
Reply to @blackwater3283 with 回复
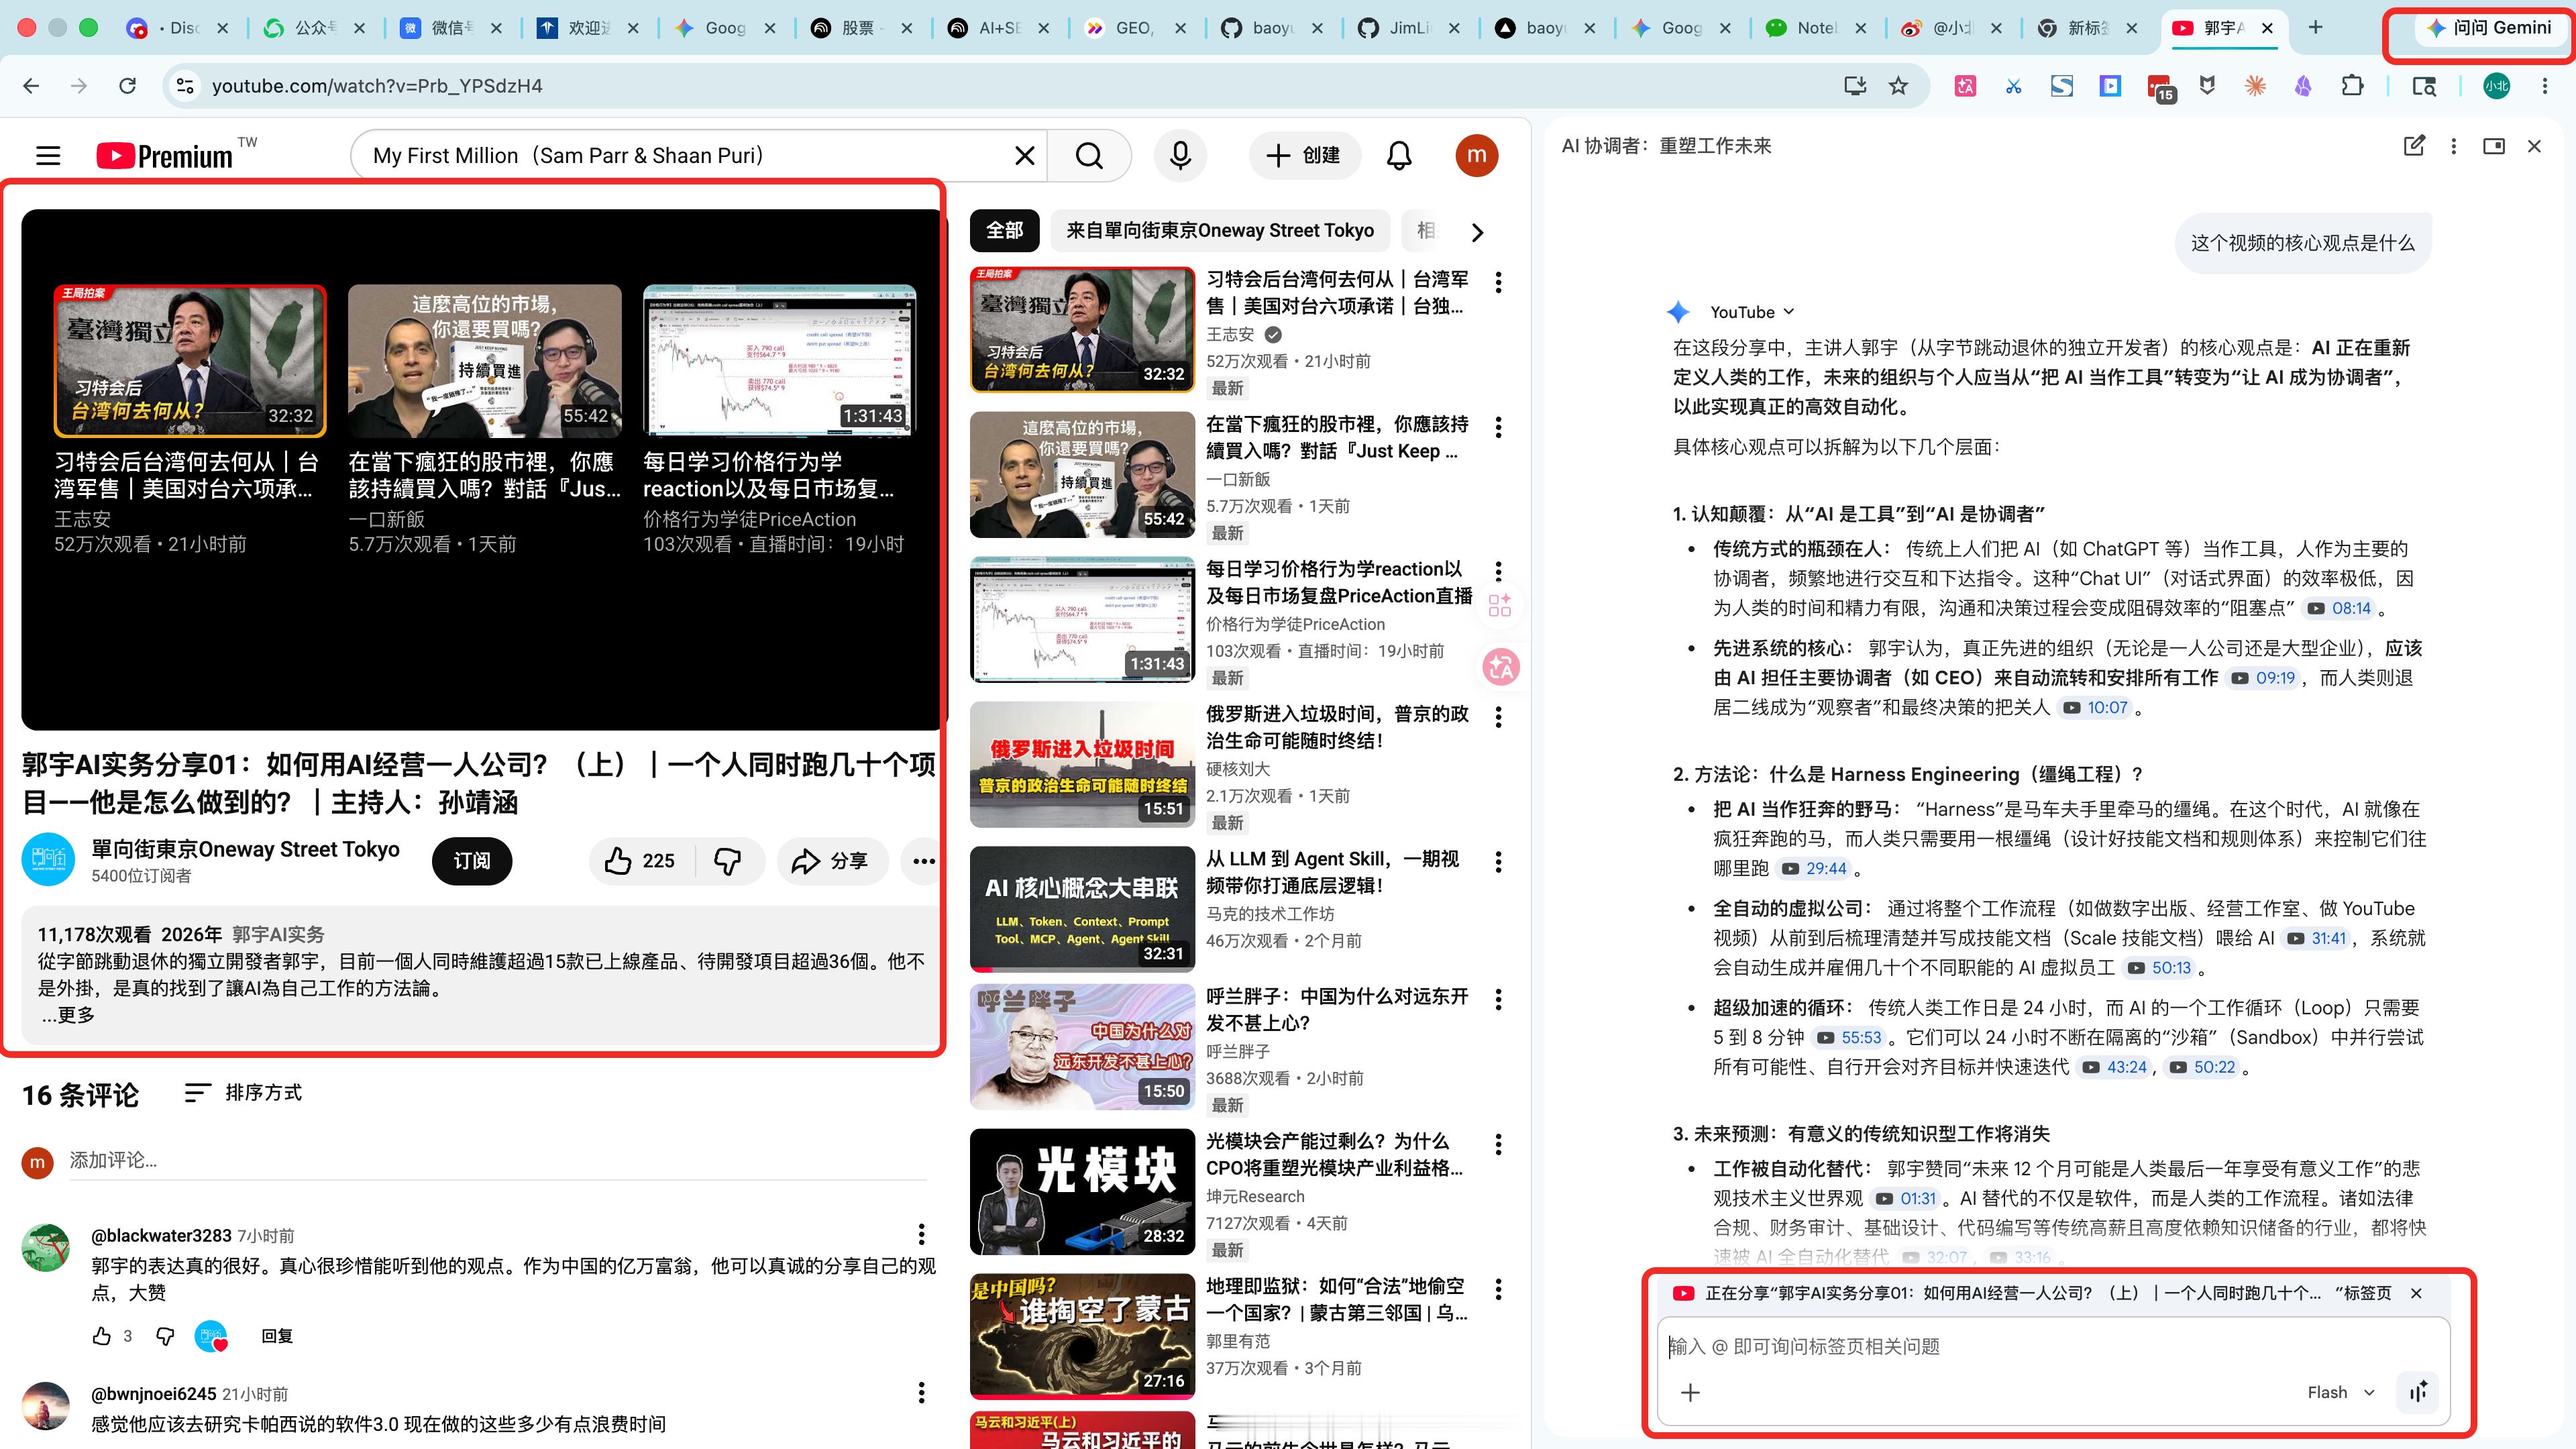pos(277,1336)
